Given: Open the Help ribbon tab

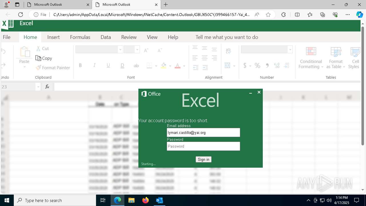Looking at the screenshot, I should pos(173,37).
